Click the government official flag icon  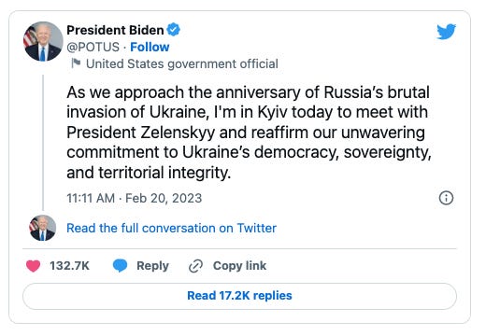coord(76,63)
